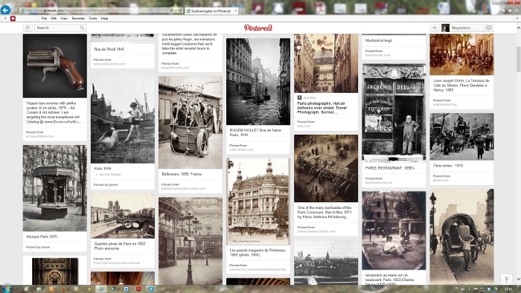Open the Windows Start button
The width and height of the screenshot is (521, 293).
coord(7,289)
